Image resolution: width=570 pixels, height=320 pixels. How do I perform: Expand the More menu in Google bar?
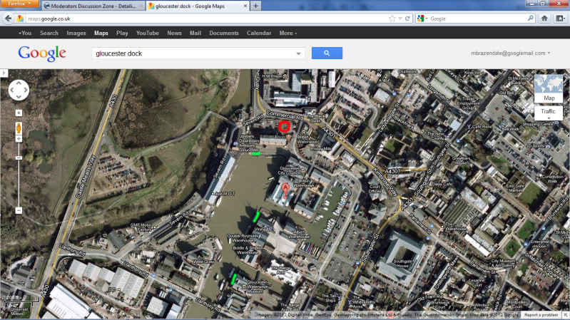(x=288, y=33)
